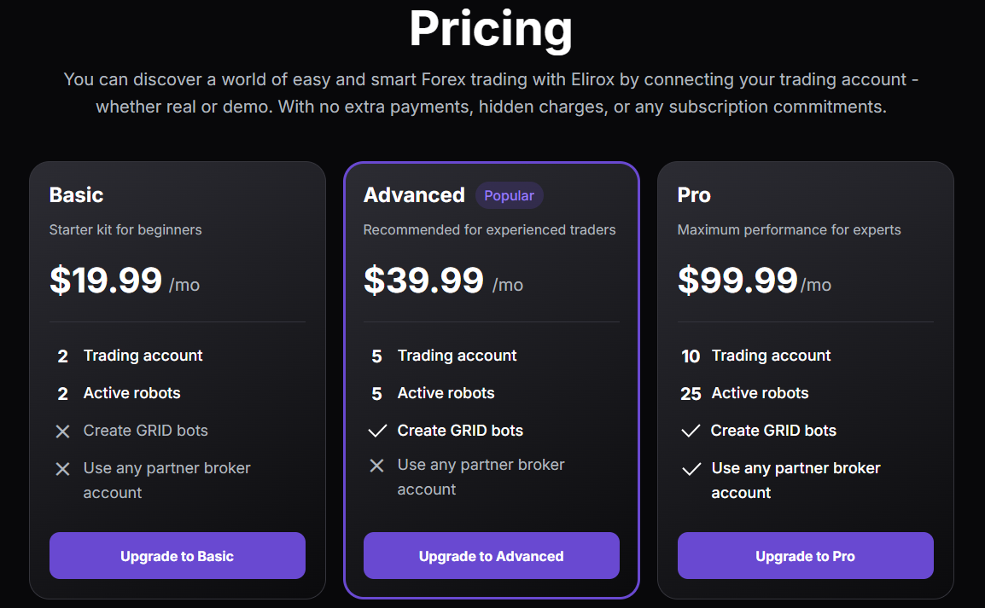This screenshot has height=608, width=985.
Task: Select the Pro plan title
Action: [694, 195]
